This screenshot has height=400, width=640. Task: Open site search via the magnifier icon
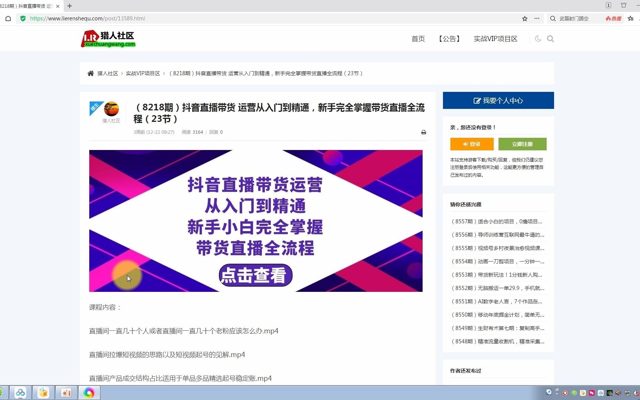pos(550,39)
